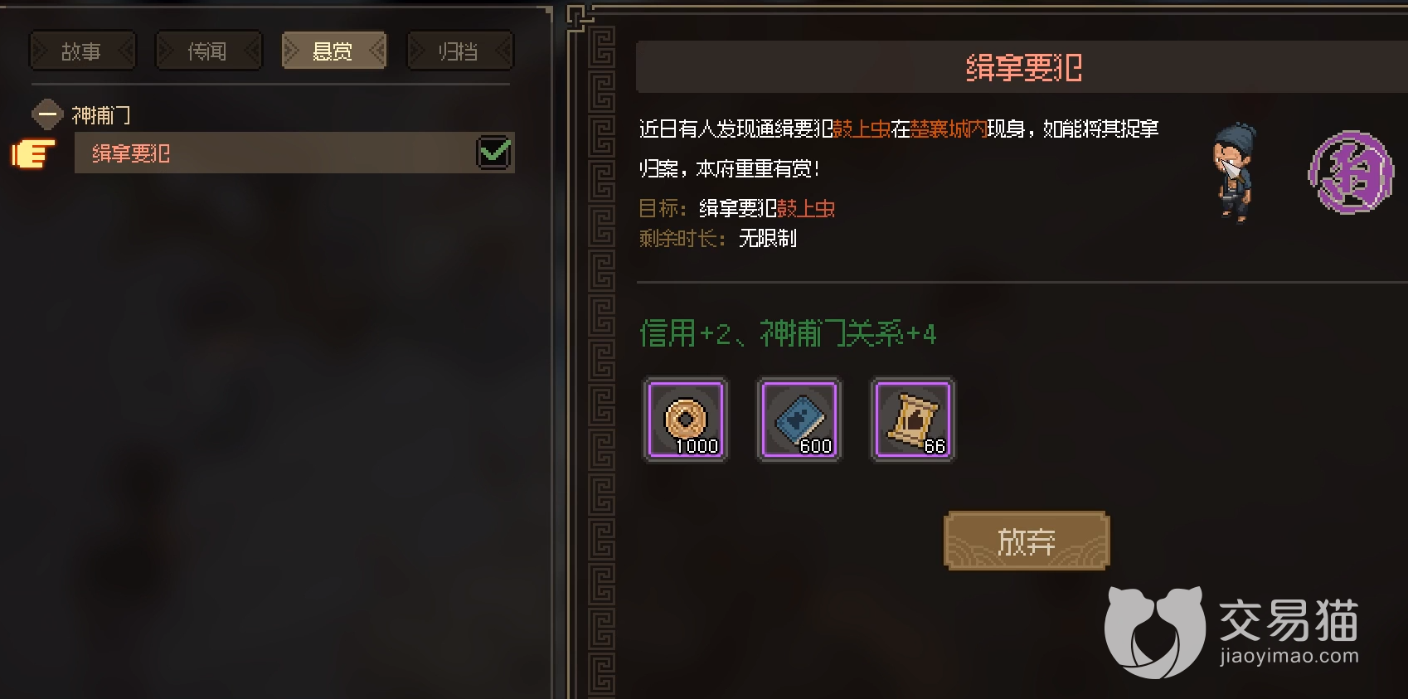This screenshot has width=1408, height=699.
Task: Click the 缉拿要犯 title header bar
Action: click(x=1022, y=67)
